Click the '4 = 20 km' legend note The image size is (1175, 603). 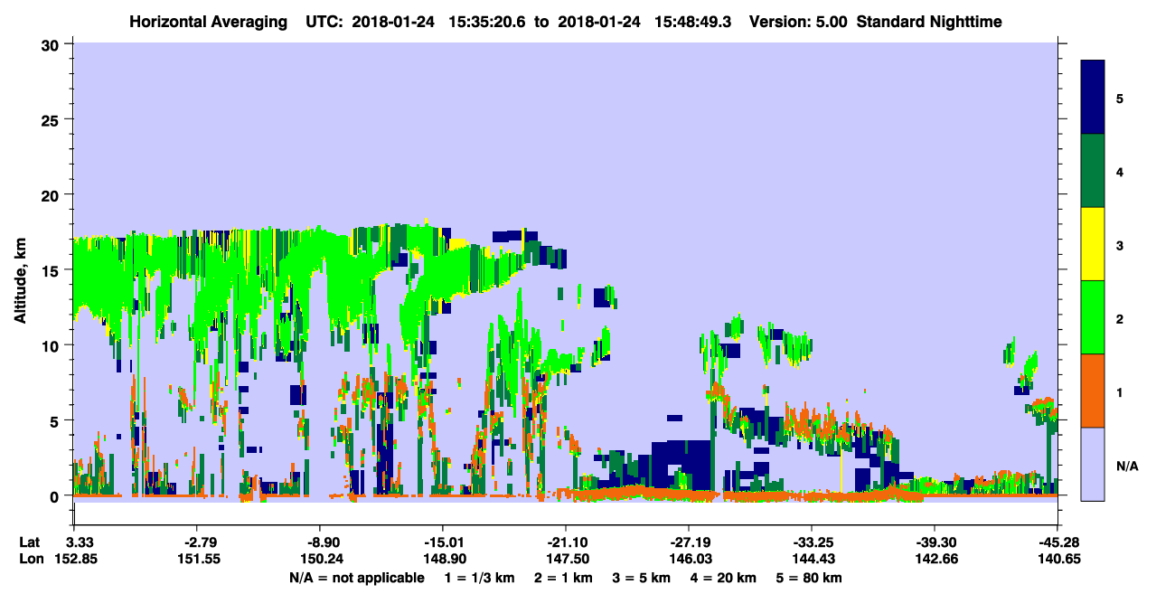click(x=724, y=578)
